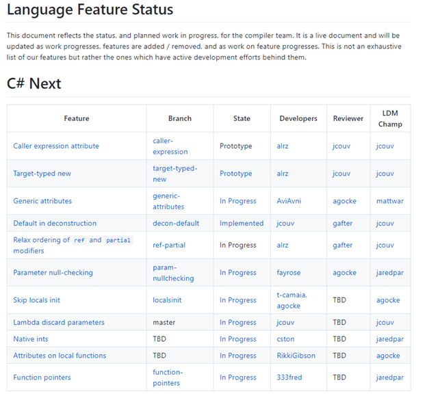
Task: Open the Relax ordering of ref and partial link
Action: coord(73,245)
